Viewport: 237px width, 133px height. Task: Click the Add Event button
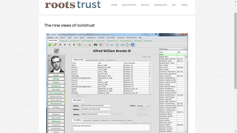80,96
